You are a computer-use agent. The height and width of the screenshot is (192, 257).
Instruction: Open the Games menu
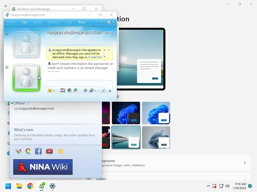(x=38, y=22)
